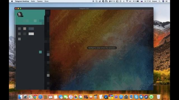
Task: Launch Siri from the Dock
Action: (x=146, y=97)
